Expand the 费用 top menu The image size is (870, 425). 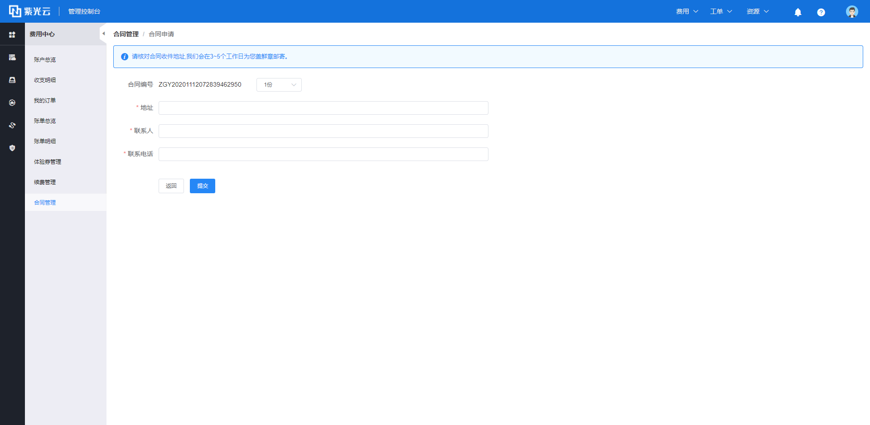click(x=687, y=11)
